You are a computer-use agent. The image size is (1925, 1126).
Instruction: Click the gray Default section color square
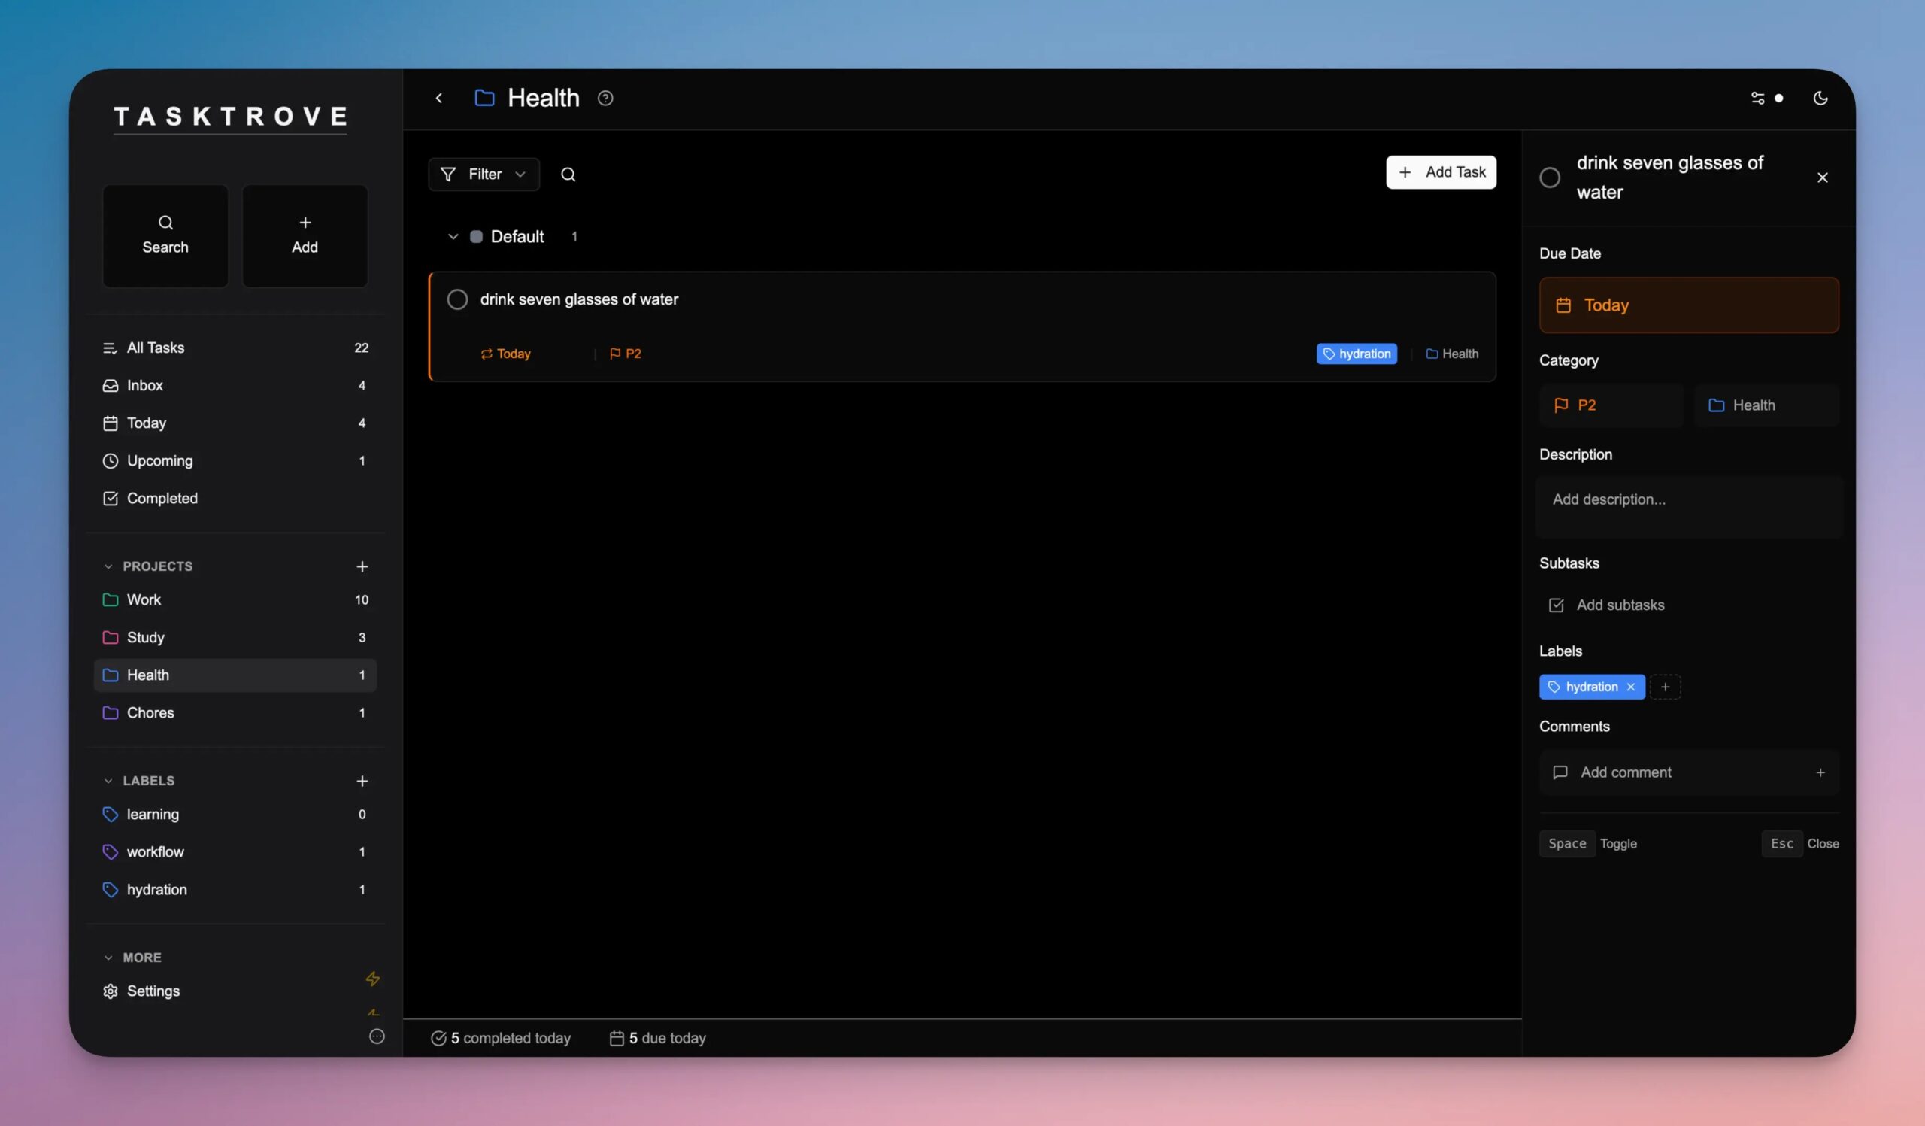coord(476,237)
